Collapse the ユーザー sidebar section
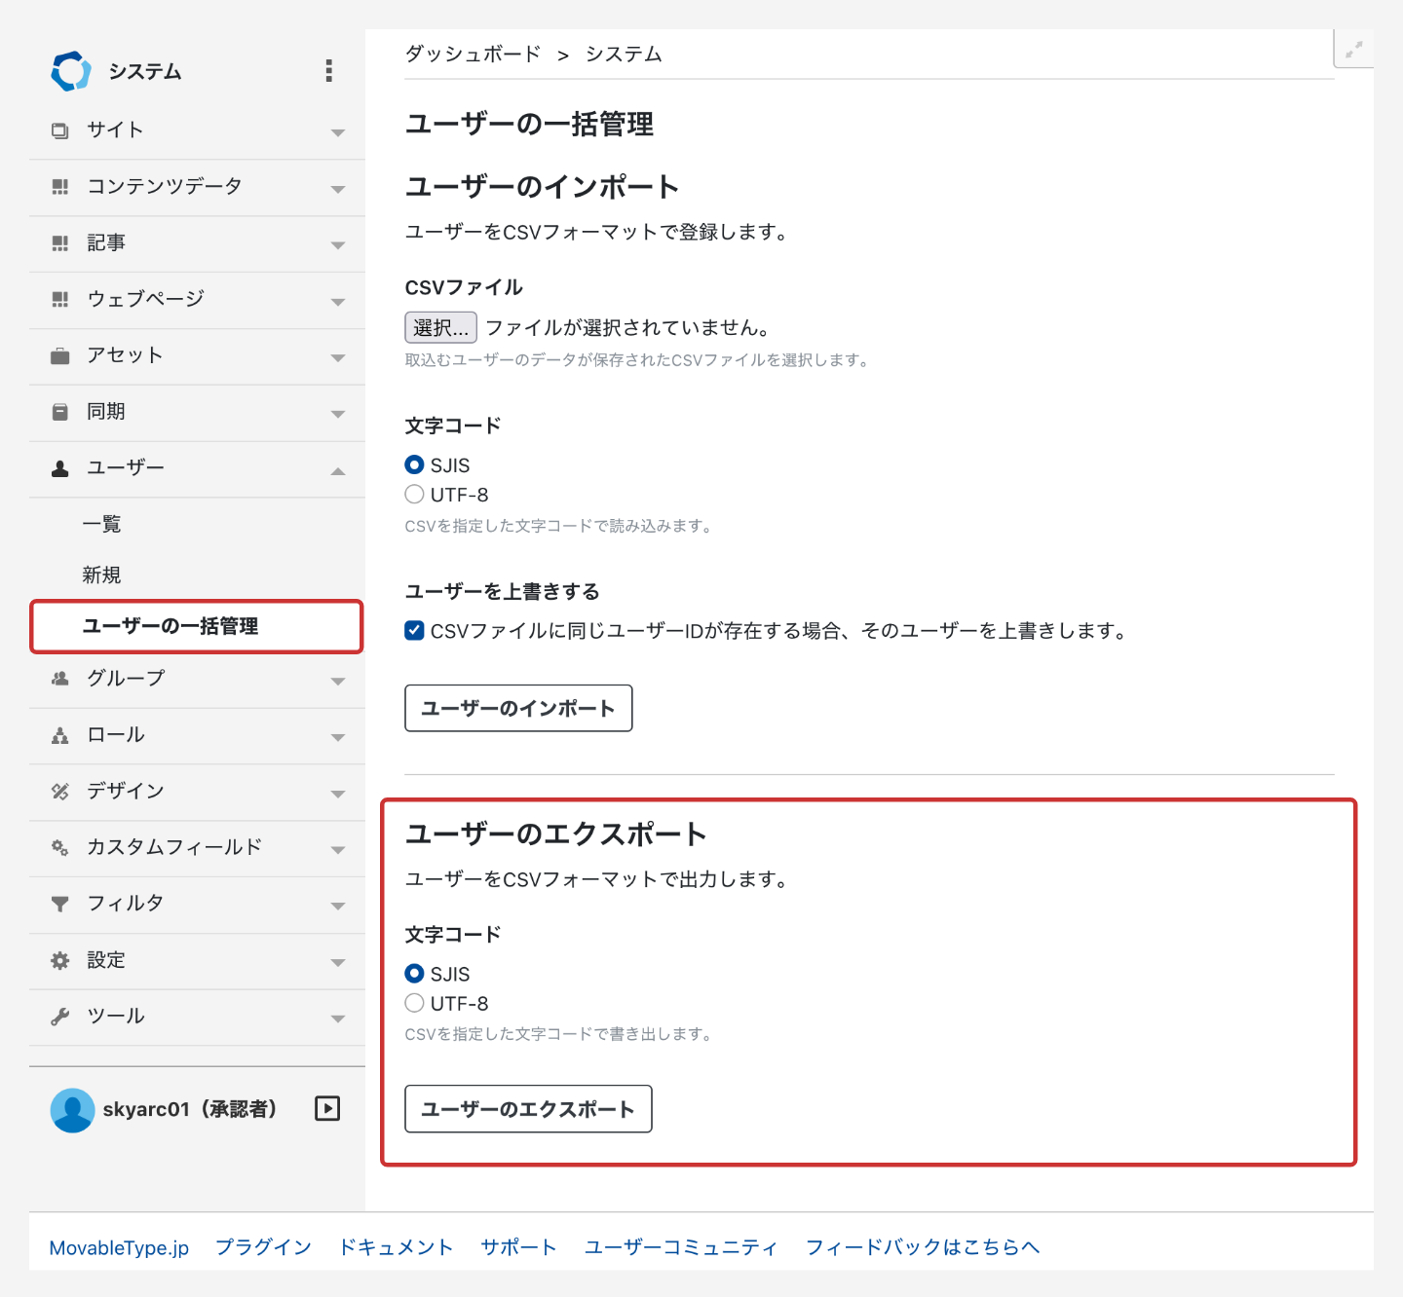Image resolution: width=1403 pixels, height=1297 pixels. [x=337, y=470]
